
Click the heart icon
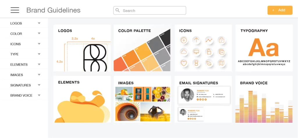[184, 63]
